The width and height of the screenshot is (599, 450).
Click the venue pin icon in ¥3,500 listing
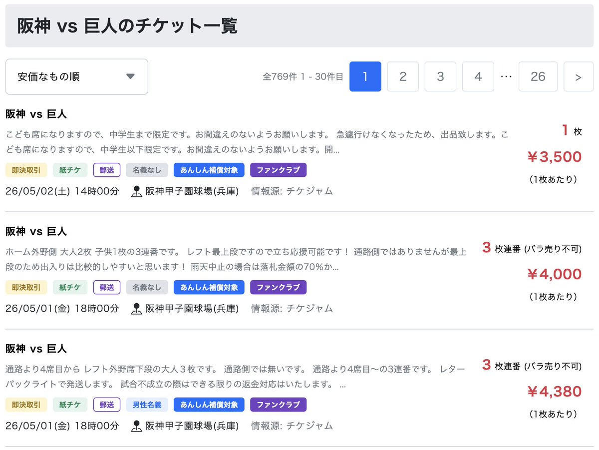click(x=137, y=191)
